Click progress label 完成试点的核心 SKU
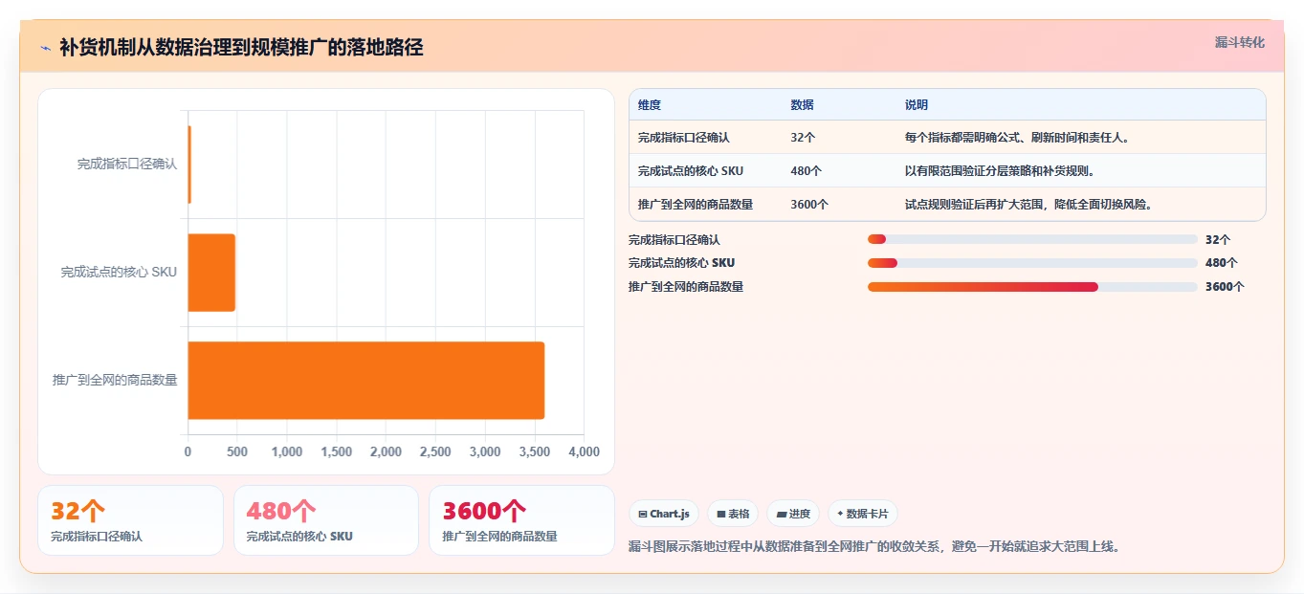 click(681, 263)
